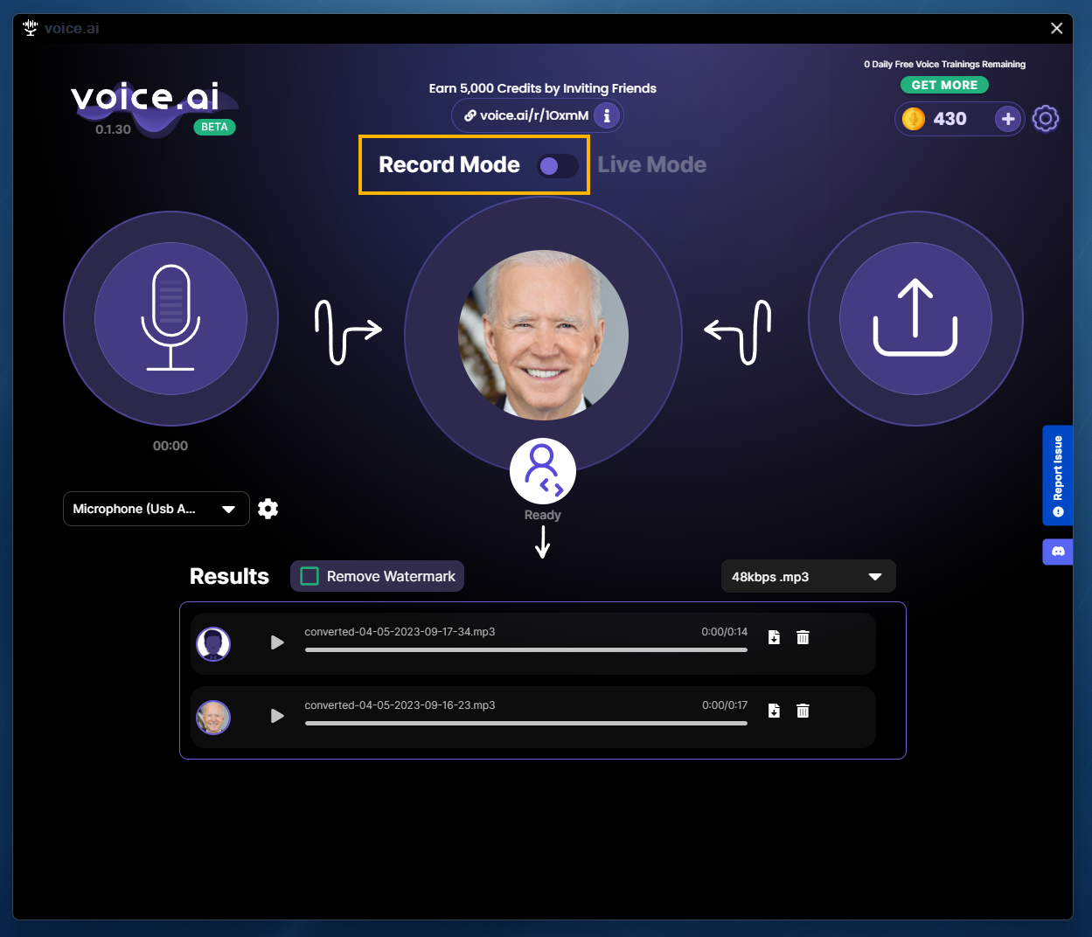Click the 430 credits balance
1092x937 pixels.
pyautogui.click(x=949, y=119)
